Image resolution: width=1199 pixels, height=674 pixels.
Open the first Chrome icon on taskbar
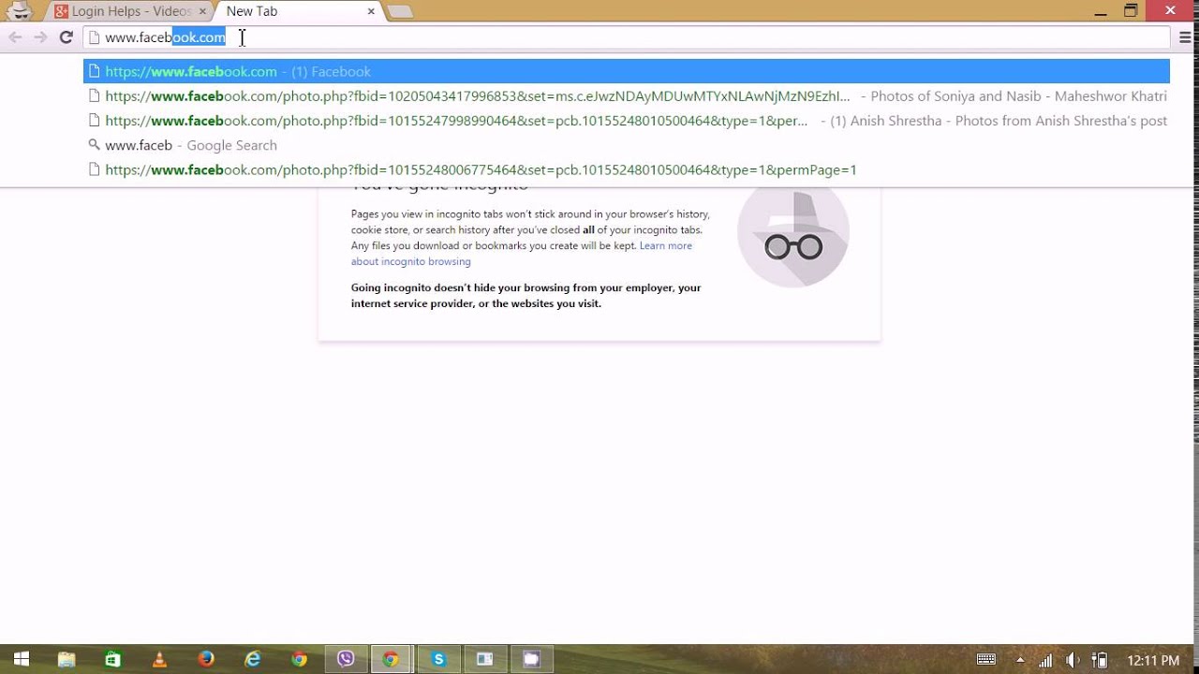[x=299, y=659]
